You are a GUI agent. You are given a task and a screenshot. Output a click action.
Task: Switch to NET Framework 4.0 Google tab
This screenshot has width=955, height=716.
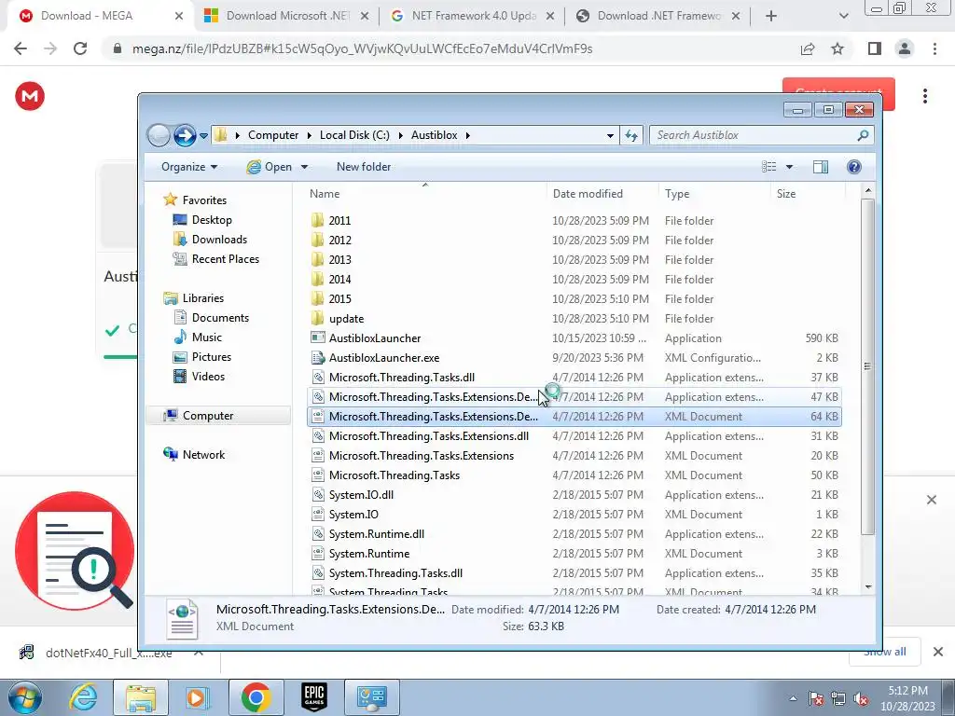(473, 16)
